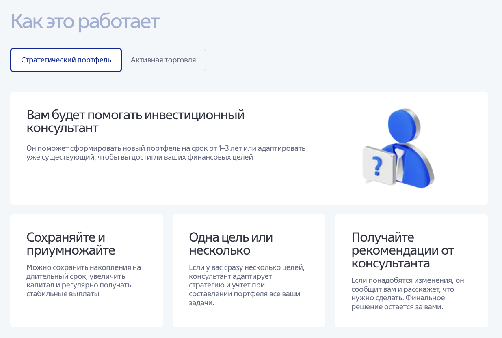Click the Сохраняйте и приумножайте heading

tap(71, 244)
